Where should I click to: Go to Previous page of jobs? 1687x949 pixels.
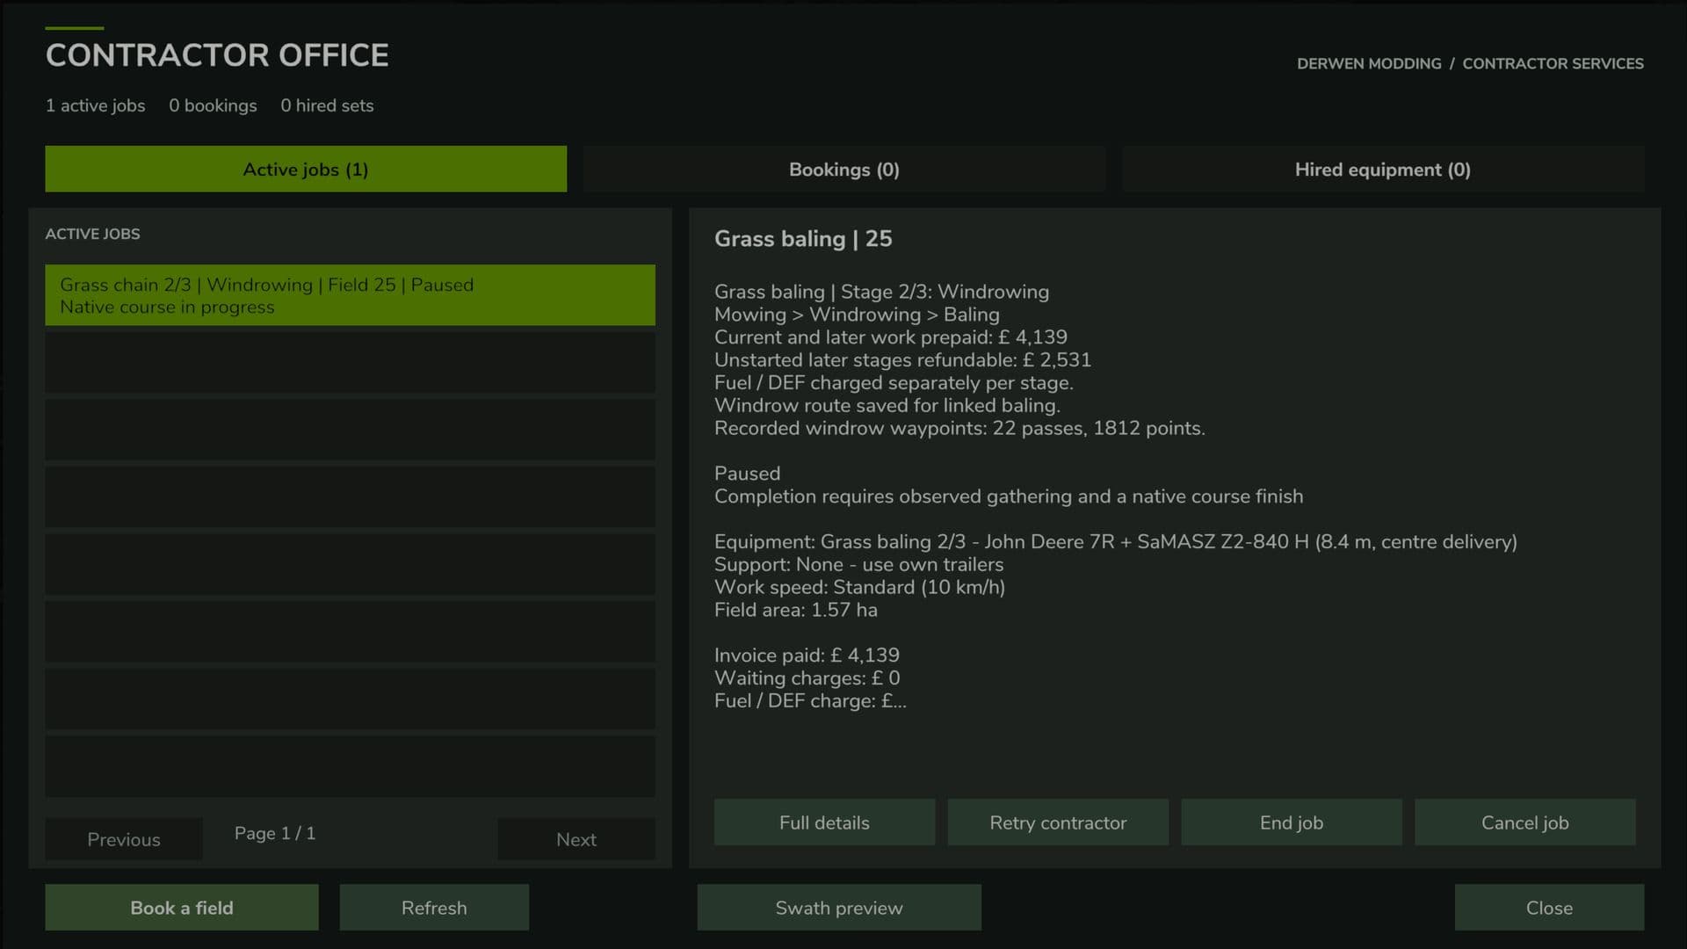(124, 839)
